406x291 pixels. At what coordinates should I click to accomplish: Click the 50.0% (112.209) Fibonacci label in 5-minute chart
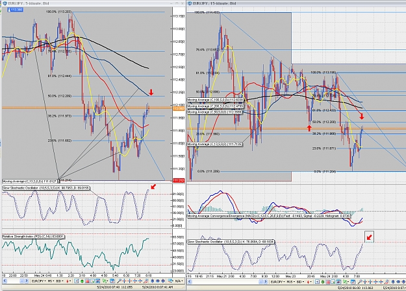click(60, 96)
